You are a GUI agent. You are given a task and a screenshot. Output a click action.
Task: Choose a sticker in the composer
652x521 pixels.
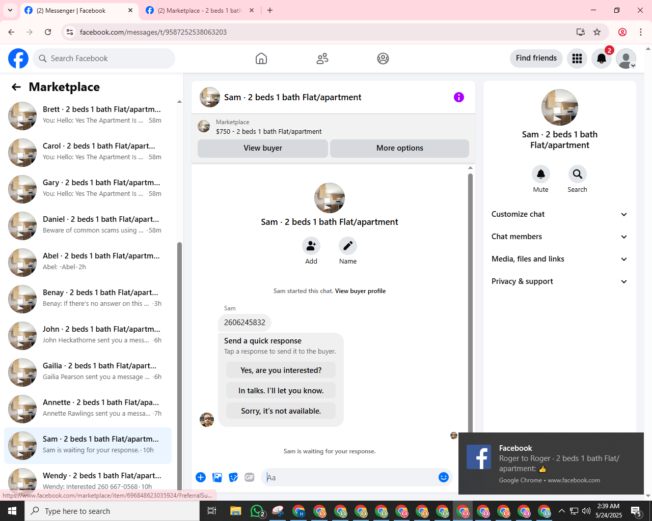pos(233,477)
